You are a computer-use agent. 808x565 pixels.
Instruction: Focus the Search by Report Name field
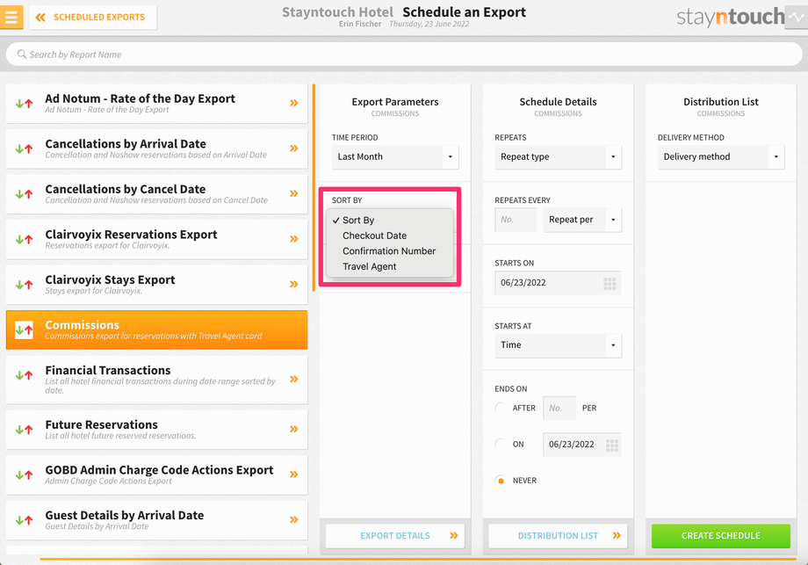click(x=403, y=54)
